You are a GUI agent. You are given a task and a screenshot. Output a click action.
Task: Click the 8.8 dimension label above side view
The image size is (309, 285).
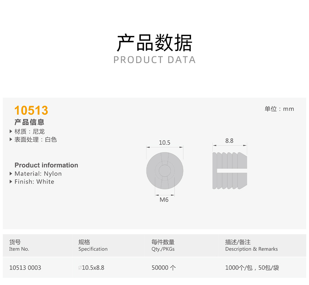pyautogui.click(x=229, y=141)
